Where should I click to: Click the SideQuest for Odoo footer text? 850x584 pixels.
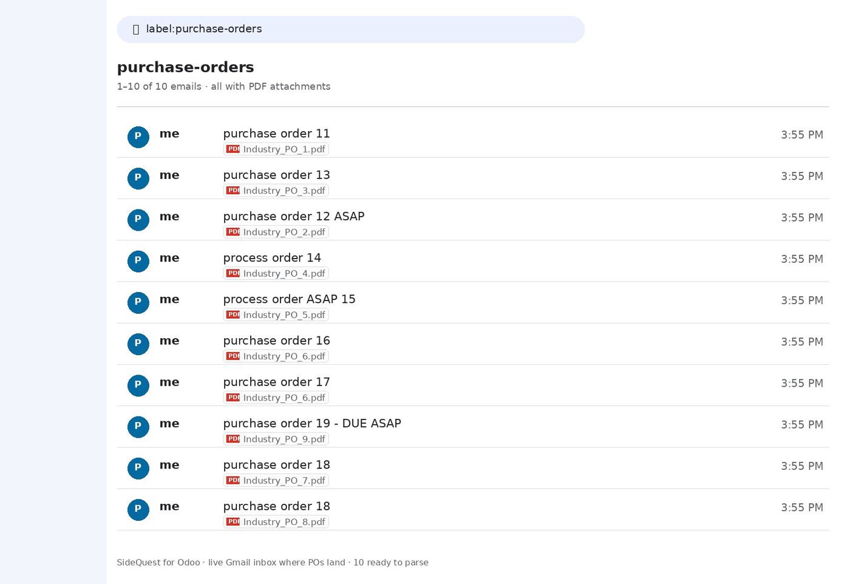point(273,563)
